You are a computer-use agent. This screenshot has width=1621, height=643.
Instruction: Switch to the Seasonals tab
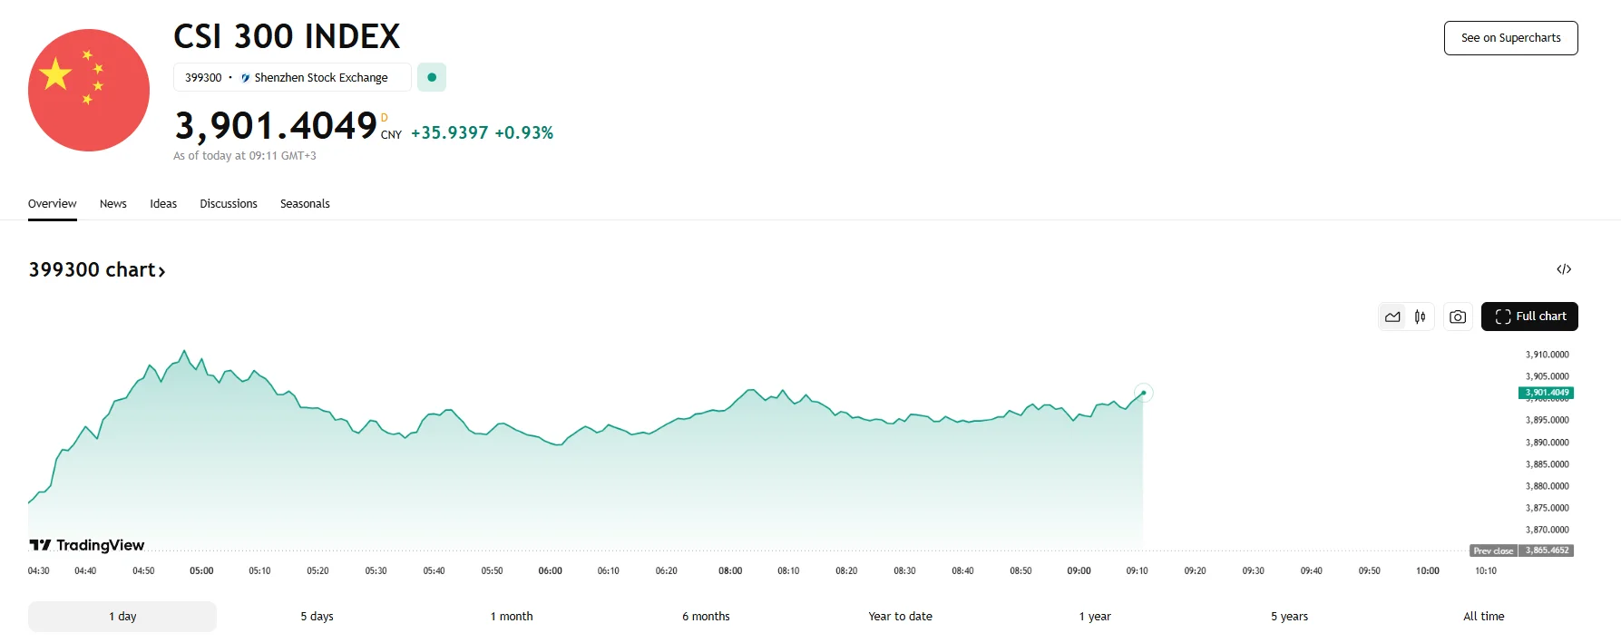(x=305, y=204)
